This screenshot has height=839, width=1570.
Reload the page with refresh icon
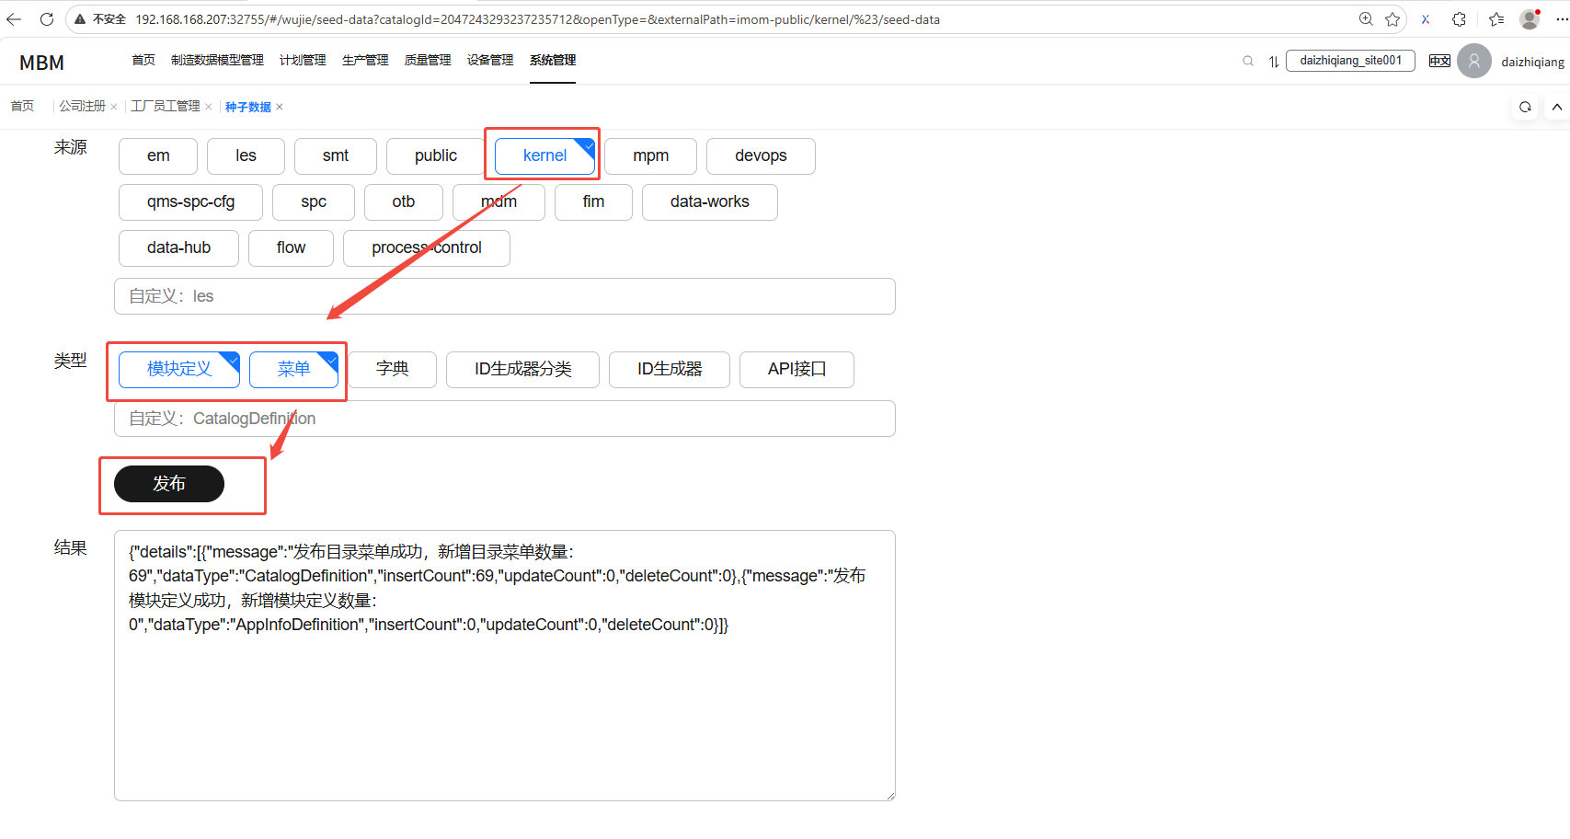pos(46,18)
